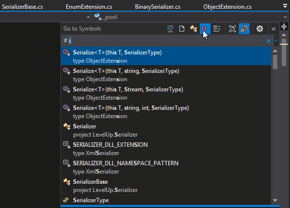Image resolution: width=290 pixels, height=208 pixels.
Task: Click the Symbols filter icon
Action: pos(217,29)
